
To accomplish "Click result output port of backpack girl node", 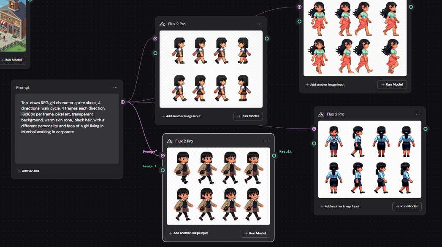I will pos(267,38).
